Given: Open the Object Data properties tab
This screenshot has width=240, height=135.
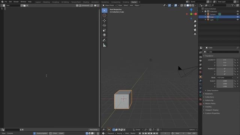Looking at the screenshot, I should click(201, 96).
